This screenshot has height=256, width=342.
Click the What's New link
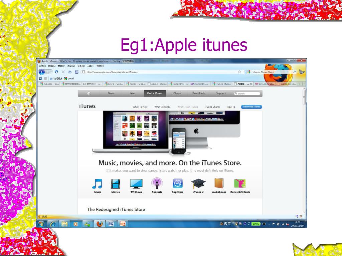click(140, 107)
